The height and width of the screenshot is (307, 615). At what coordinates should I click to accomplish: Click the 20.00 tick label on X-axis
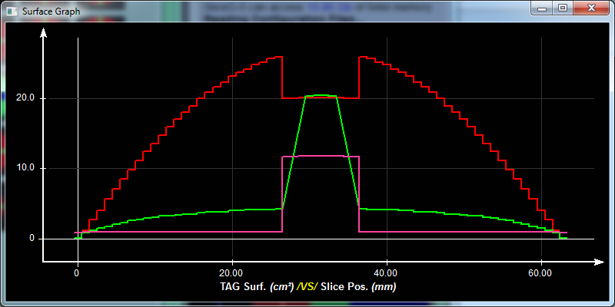click(x=232, y=272)
